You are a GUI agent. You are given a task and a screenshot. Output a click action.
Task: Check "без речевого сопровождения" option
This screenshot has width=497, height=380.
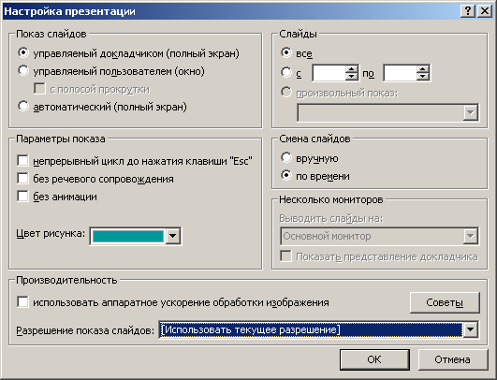click(x=22, y=179)
